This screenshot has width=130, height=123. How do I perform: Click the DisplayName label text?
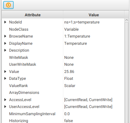tap(21, 44)
